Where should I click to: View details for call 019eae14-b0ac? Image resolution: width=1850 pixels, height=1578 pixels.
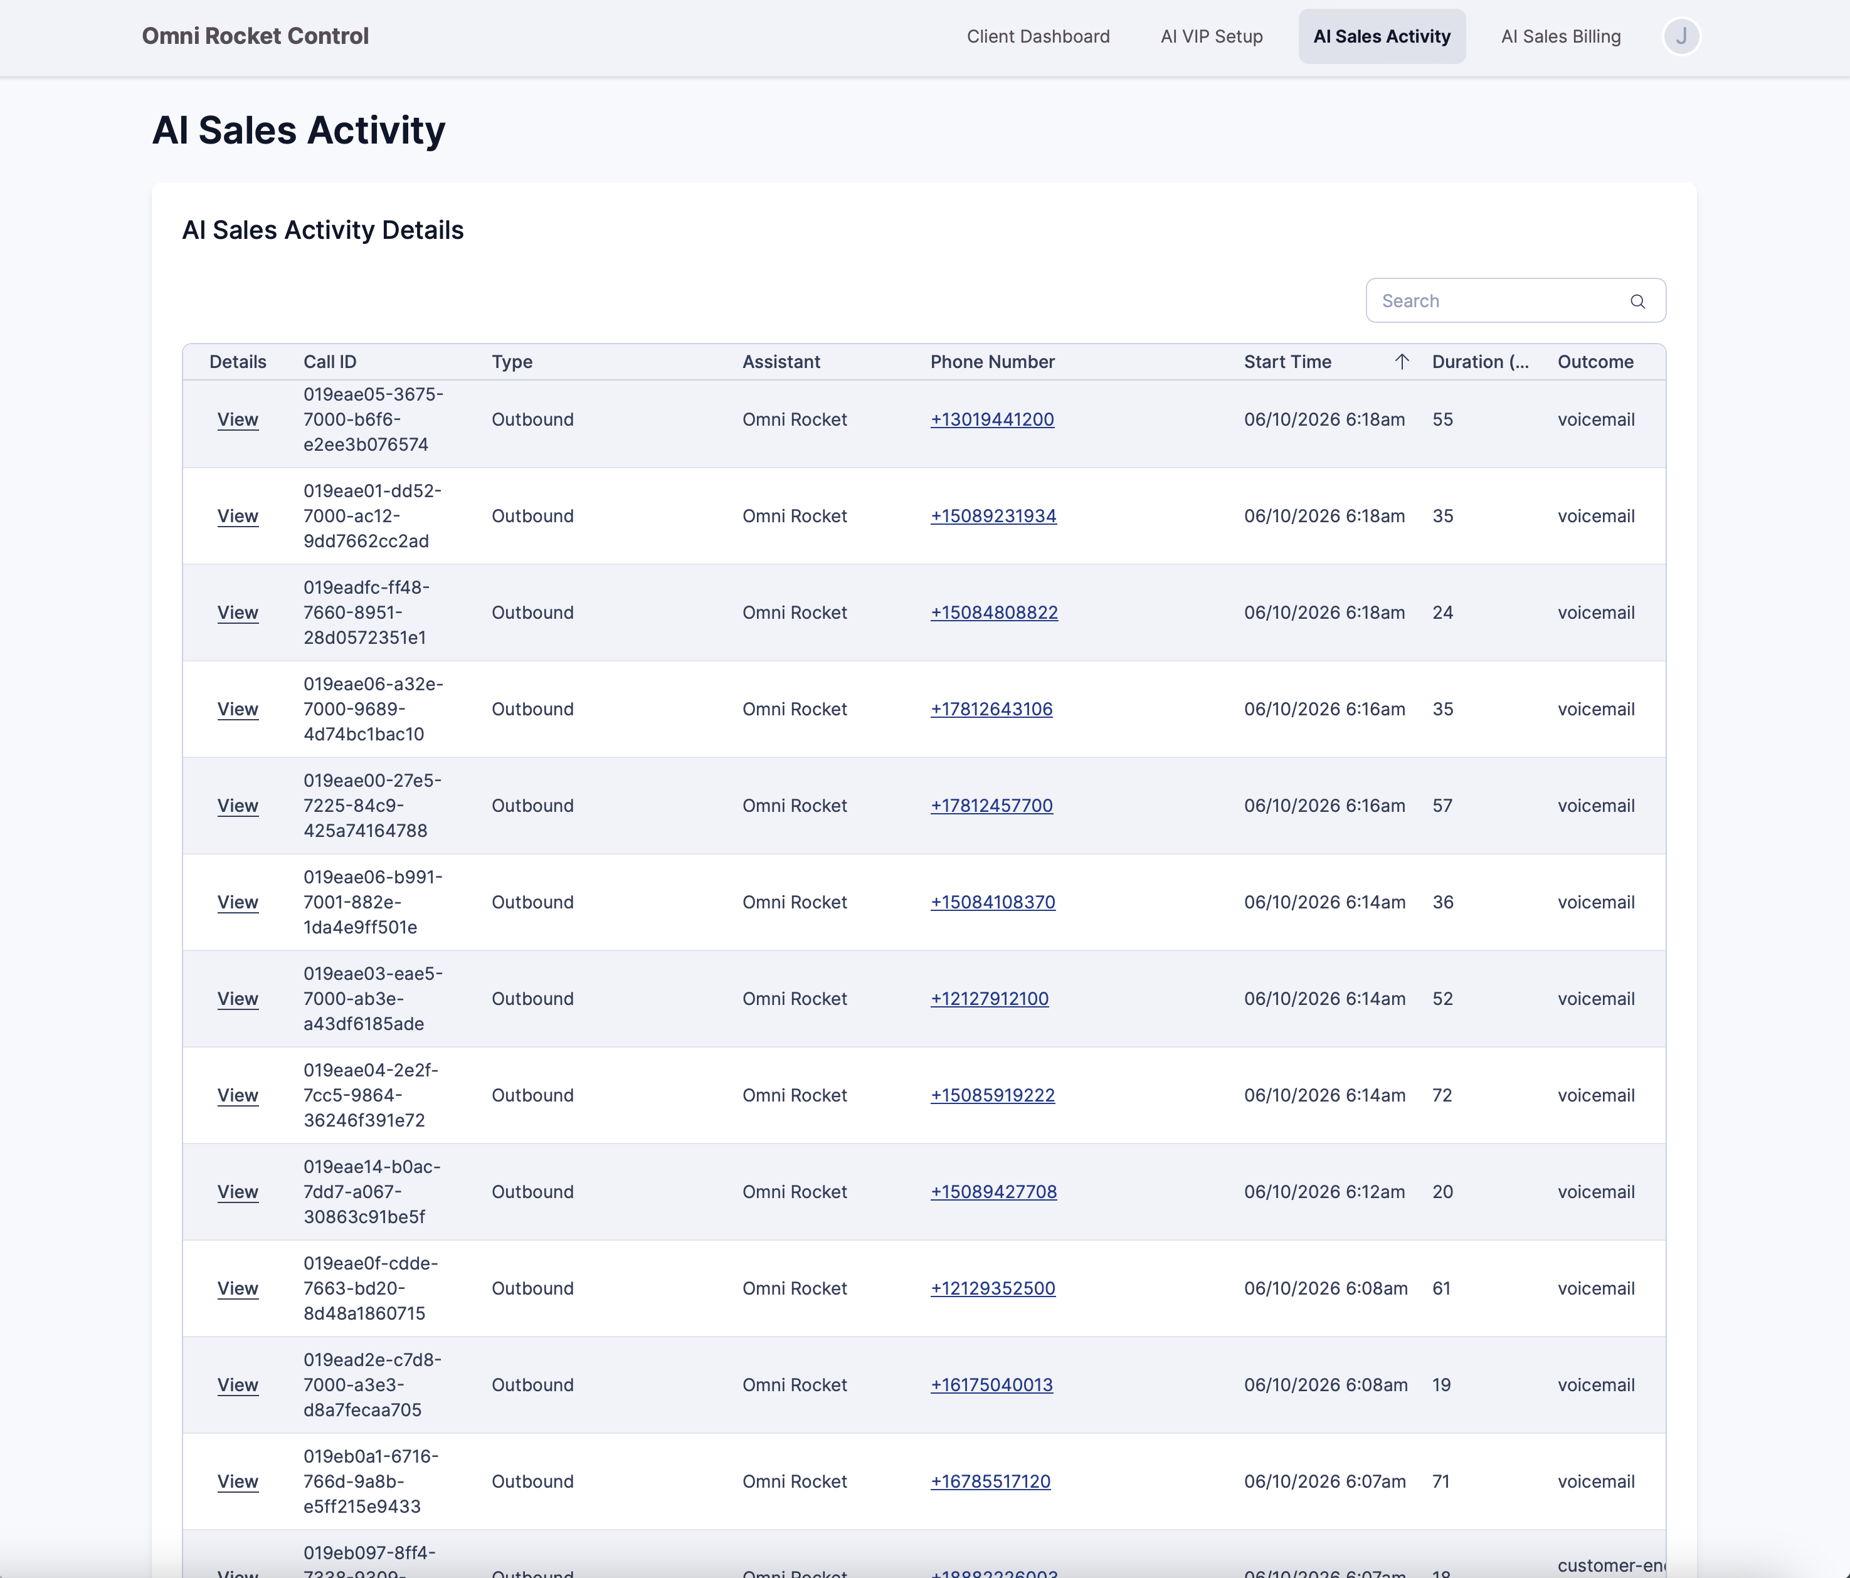point(238,1192)
